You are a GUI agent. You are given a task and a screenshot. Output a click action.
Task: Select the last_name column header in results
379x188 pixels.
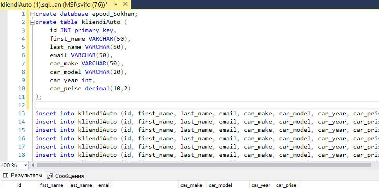click(x=82, y=185)
